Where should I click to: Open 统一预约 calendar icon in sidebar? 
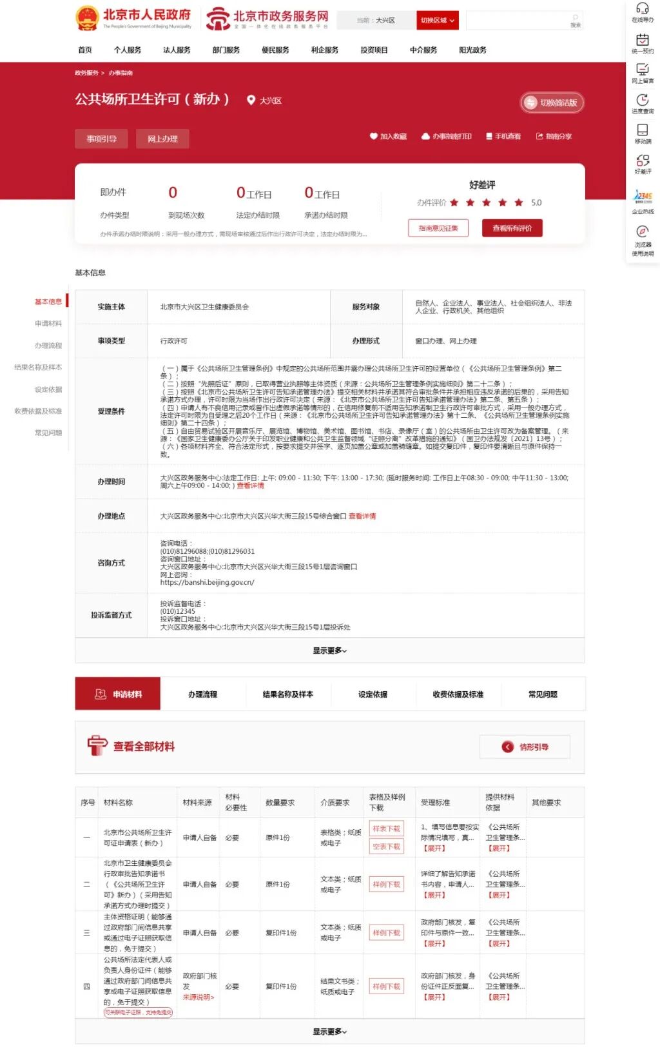tap(642, 40)
